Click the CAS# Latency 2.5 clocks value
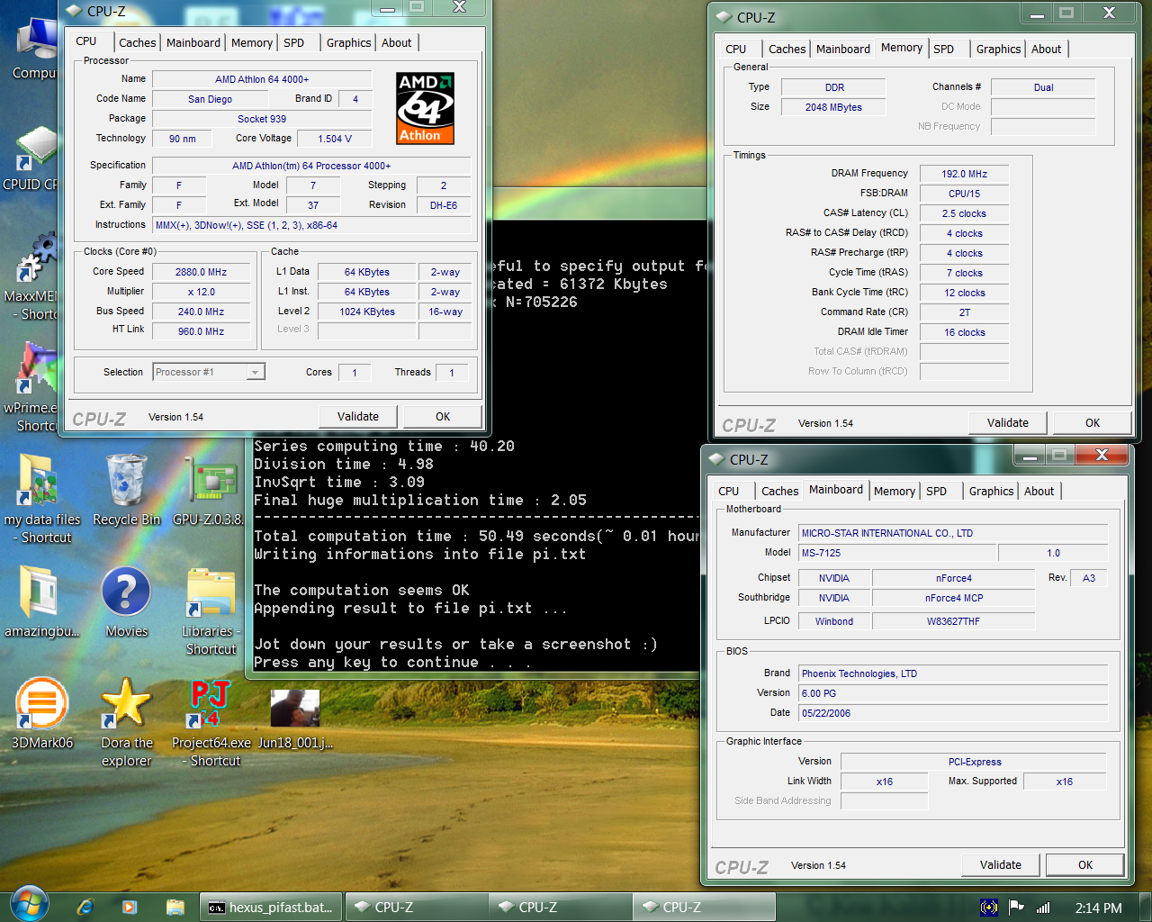1152x922 pixels. click(965, 213)
